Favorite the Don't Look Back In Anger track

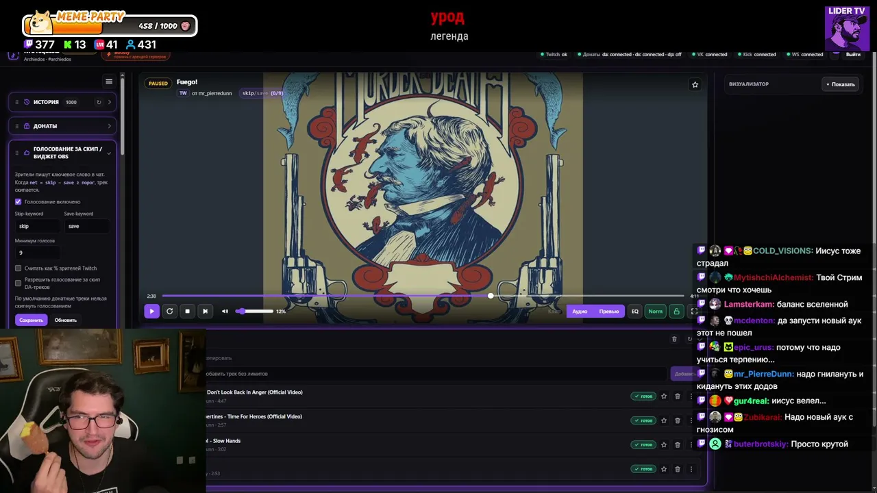coord(663,396)
